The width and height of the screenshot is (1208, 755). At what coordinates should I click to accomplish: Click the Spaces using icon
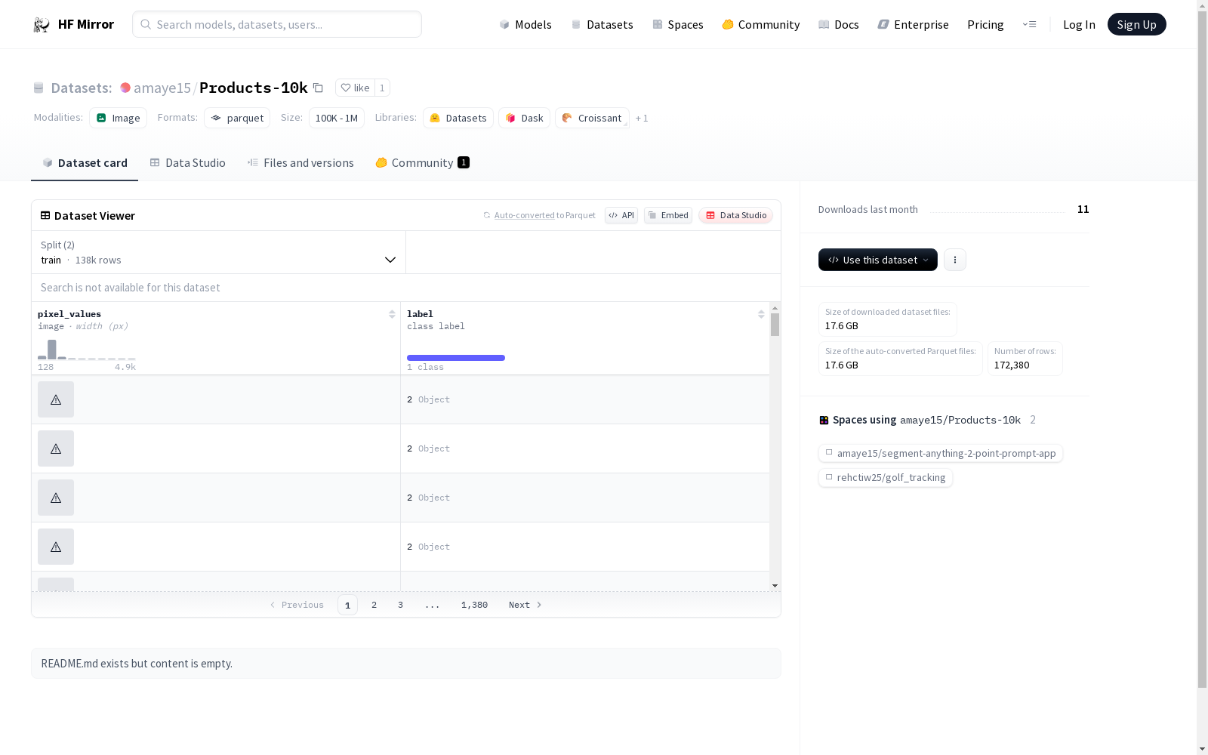coord(824,421)
